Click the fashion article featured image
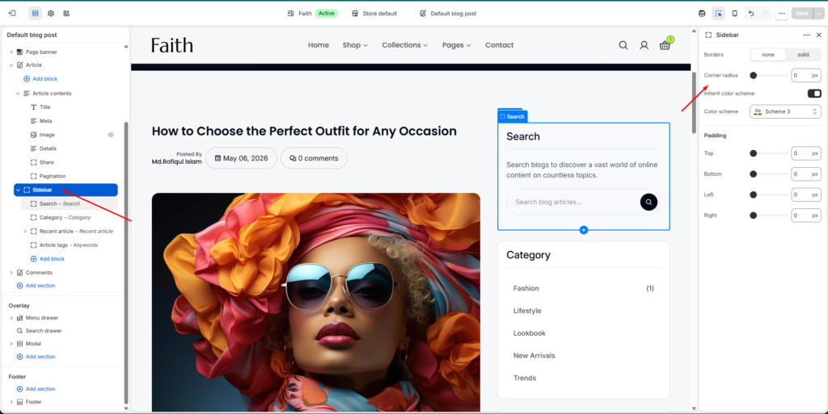This screenshot has height=414, width=828. (316, 303)
